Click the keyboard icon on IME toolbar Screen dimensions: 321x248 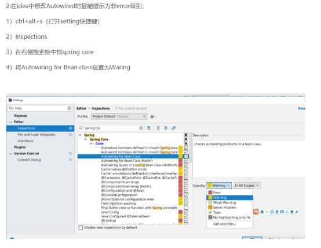(x=282, y=212)
